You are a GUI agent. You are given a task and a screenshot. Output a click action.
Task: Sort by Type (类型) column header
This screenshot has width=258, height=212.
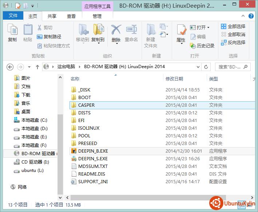213,79
